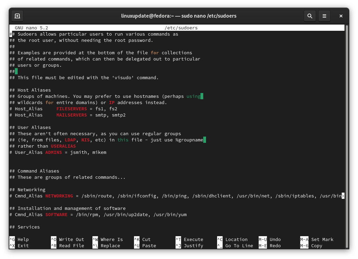Click the terminal vertical scrollbar
Screen dimensions: 358x259
tap(347, 136)
